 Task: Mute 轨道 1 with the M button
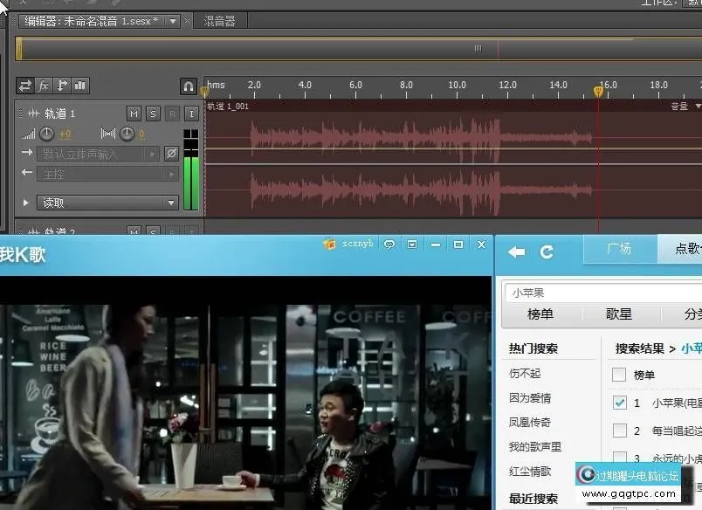click(134, 114)
